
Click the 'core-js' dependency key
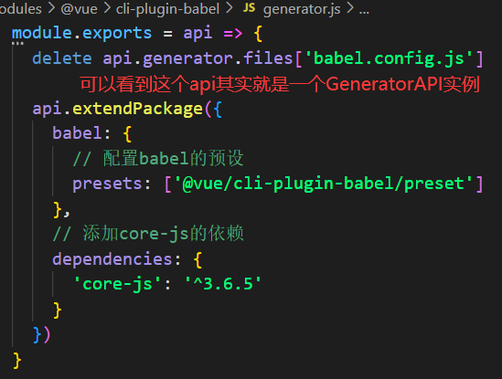117,284
